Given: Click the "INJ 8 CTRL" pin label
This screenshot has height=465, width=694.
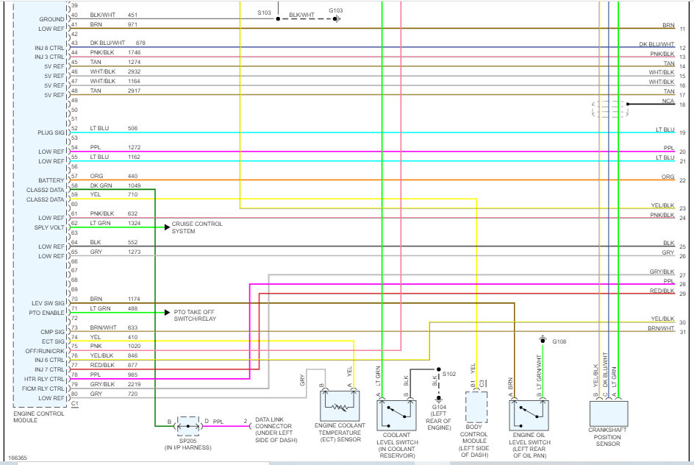Looking at the screenshot, I should pyautogui.click(x=49, y=48).
